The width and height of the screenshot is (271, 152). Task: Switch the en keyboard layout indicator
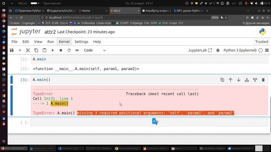click(234, 3)
